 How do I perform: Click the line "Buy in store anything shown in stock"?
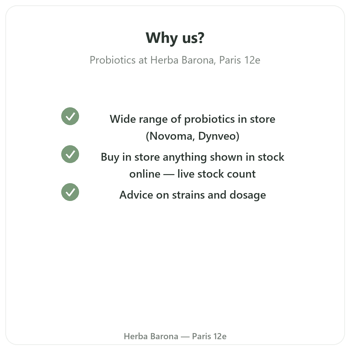click(192, 157)
